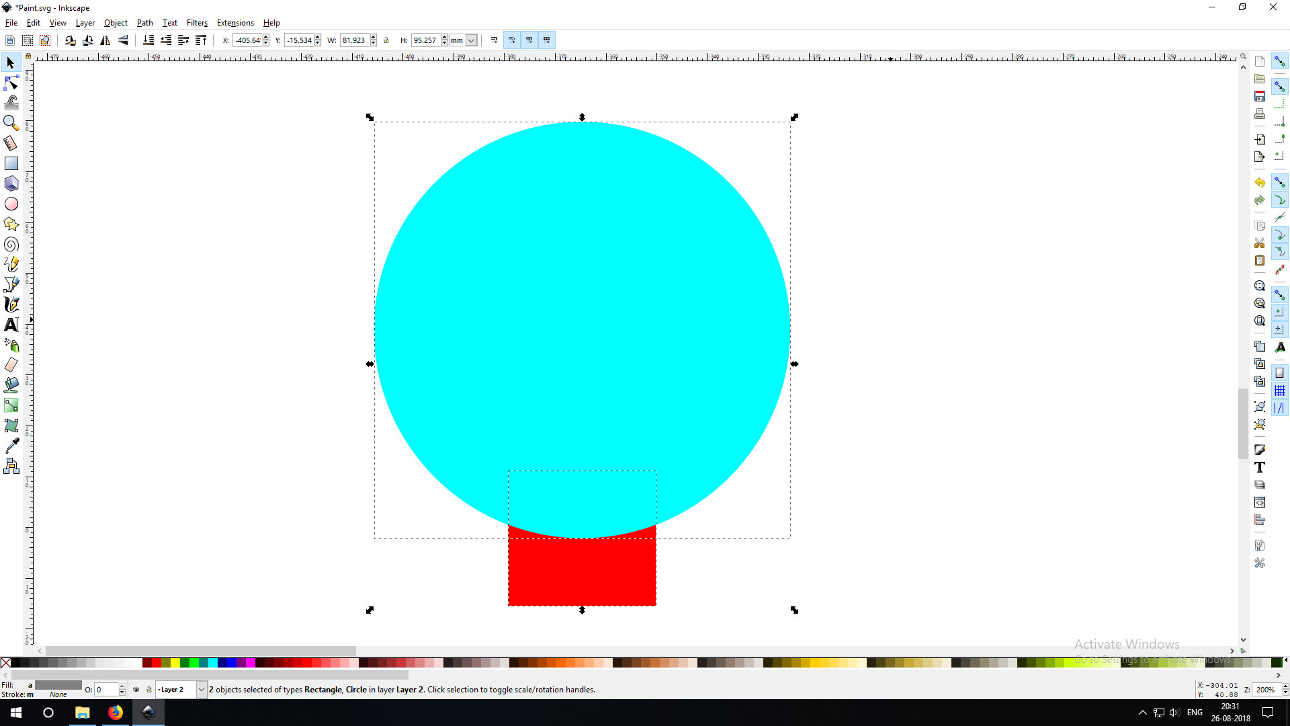Click the None (X) swatch in palette
Image resolution: width=1290 pixels, height=726 pixels.
point(5,663)
